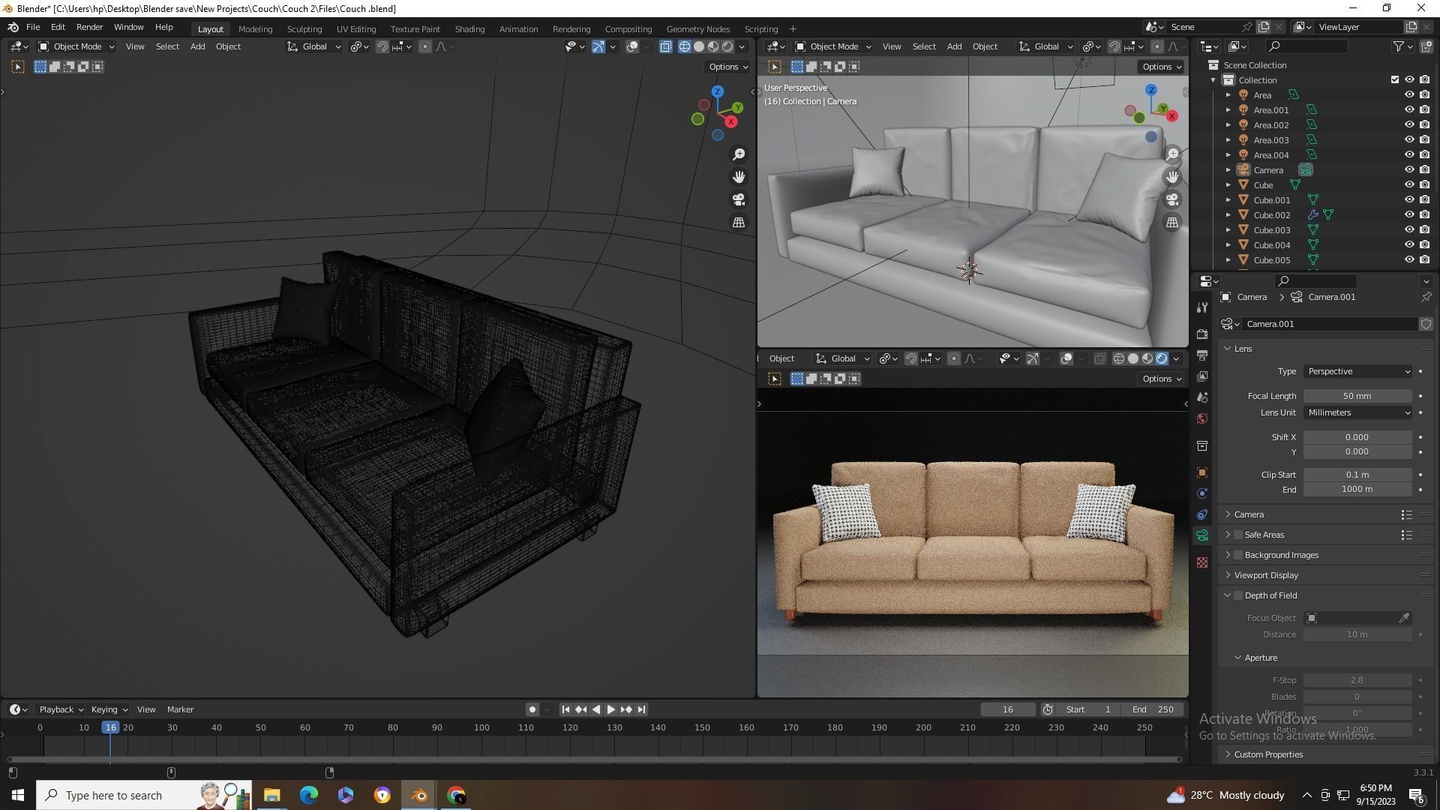Hide Area.003 light via eye icon
The height and width of the screenshot is (810, 1440).
1409,139
